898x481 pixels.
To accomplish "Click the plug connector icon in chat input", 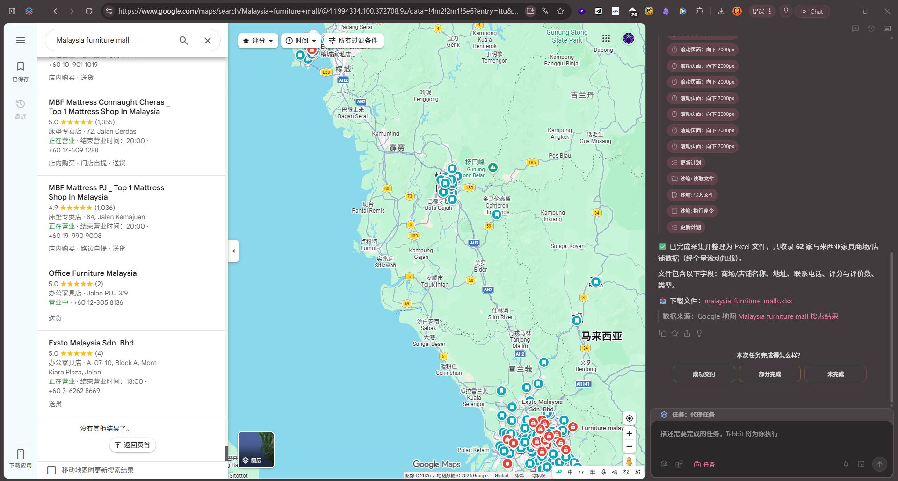I will [846, 464].
